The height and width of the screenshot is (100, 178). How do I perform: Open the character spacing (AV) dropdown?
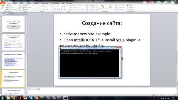pyautogui.click(x=45, y=9)
